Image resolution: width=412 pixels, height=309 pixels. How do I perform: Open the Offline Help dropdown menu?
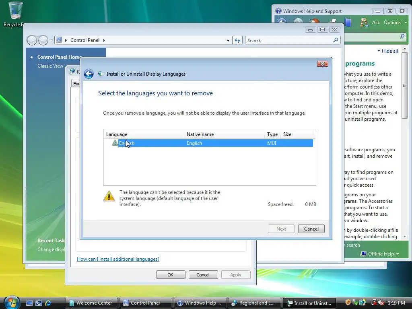point(397,254)
